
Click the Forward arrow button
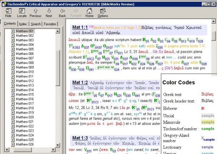[x=76, y=13]
